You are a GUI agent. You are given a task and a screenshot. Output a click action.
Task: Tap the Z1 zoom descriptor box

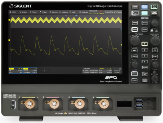30,71
